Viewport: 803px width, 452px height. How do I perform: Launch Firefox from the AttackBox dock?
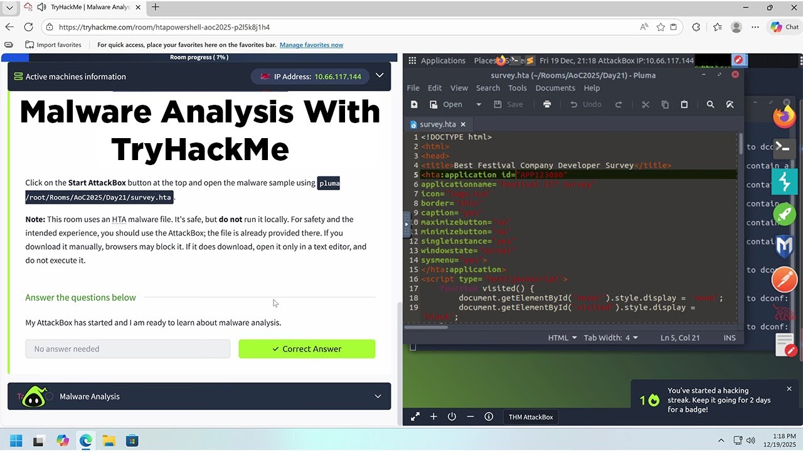point(784,117)
